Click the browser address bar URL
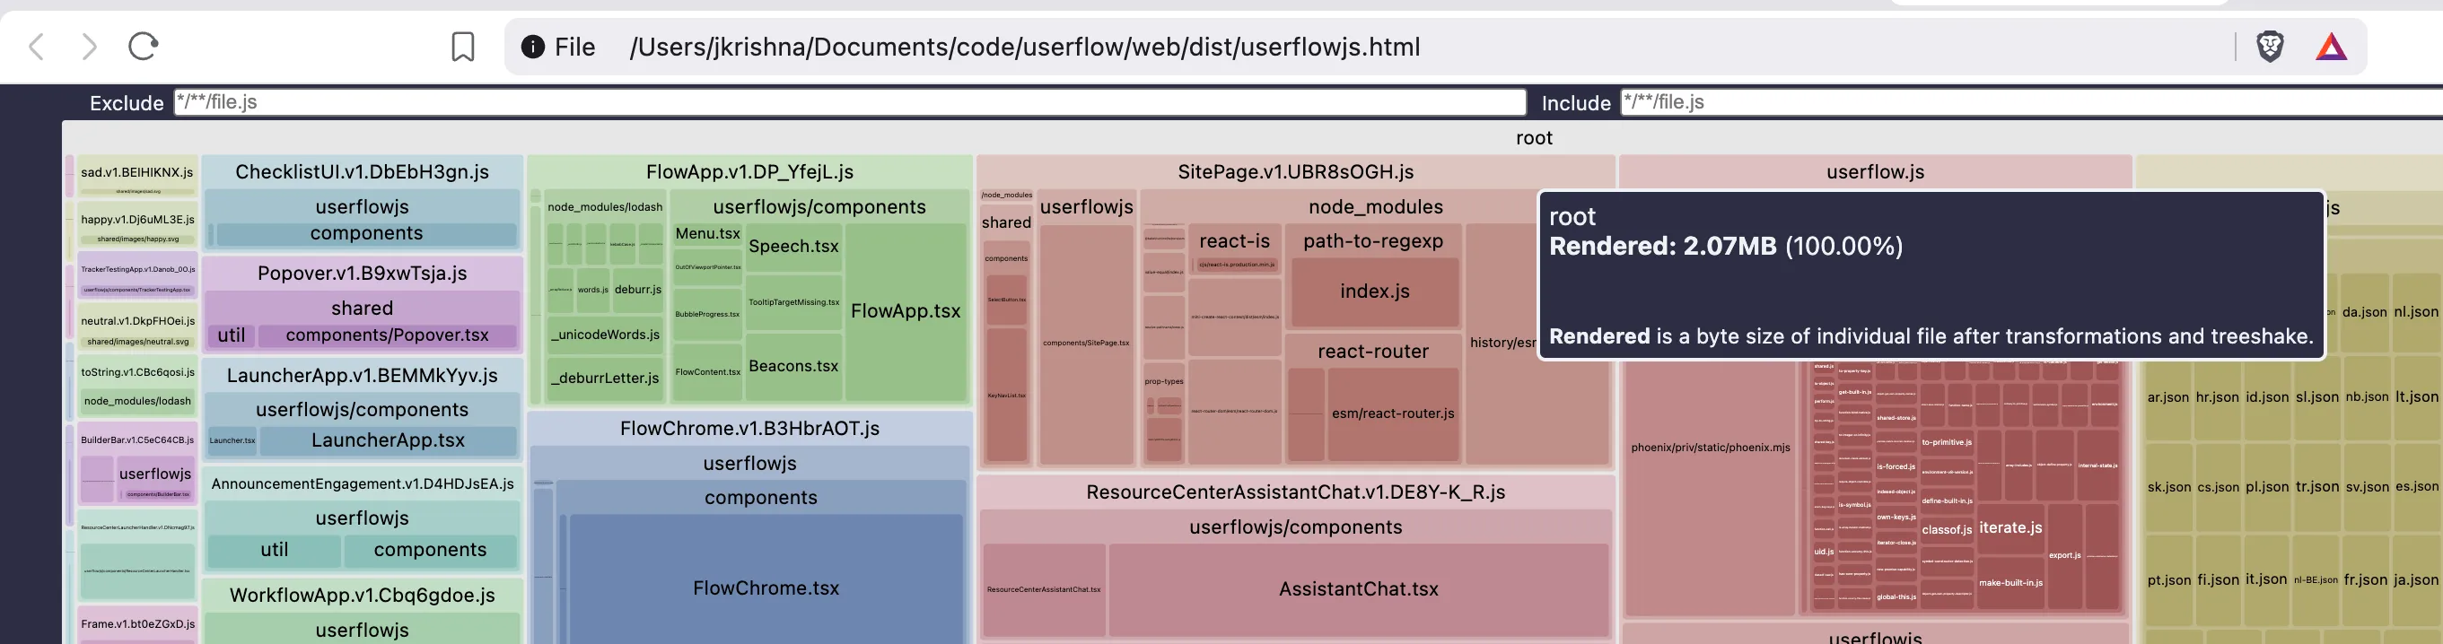The height and width of the screenshot is (644, 2443). click(1024, 47)
